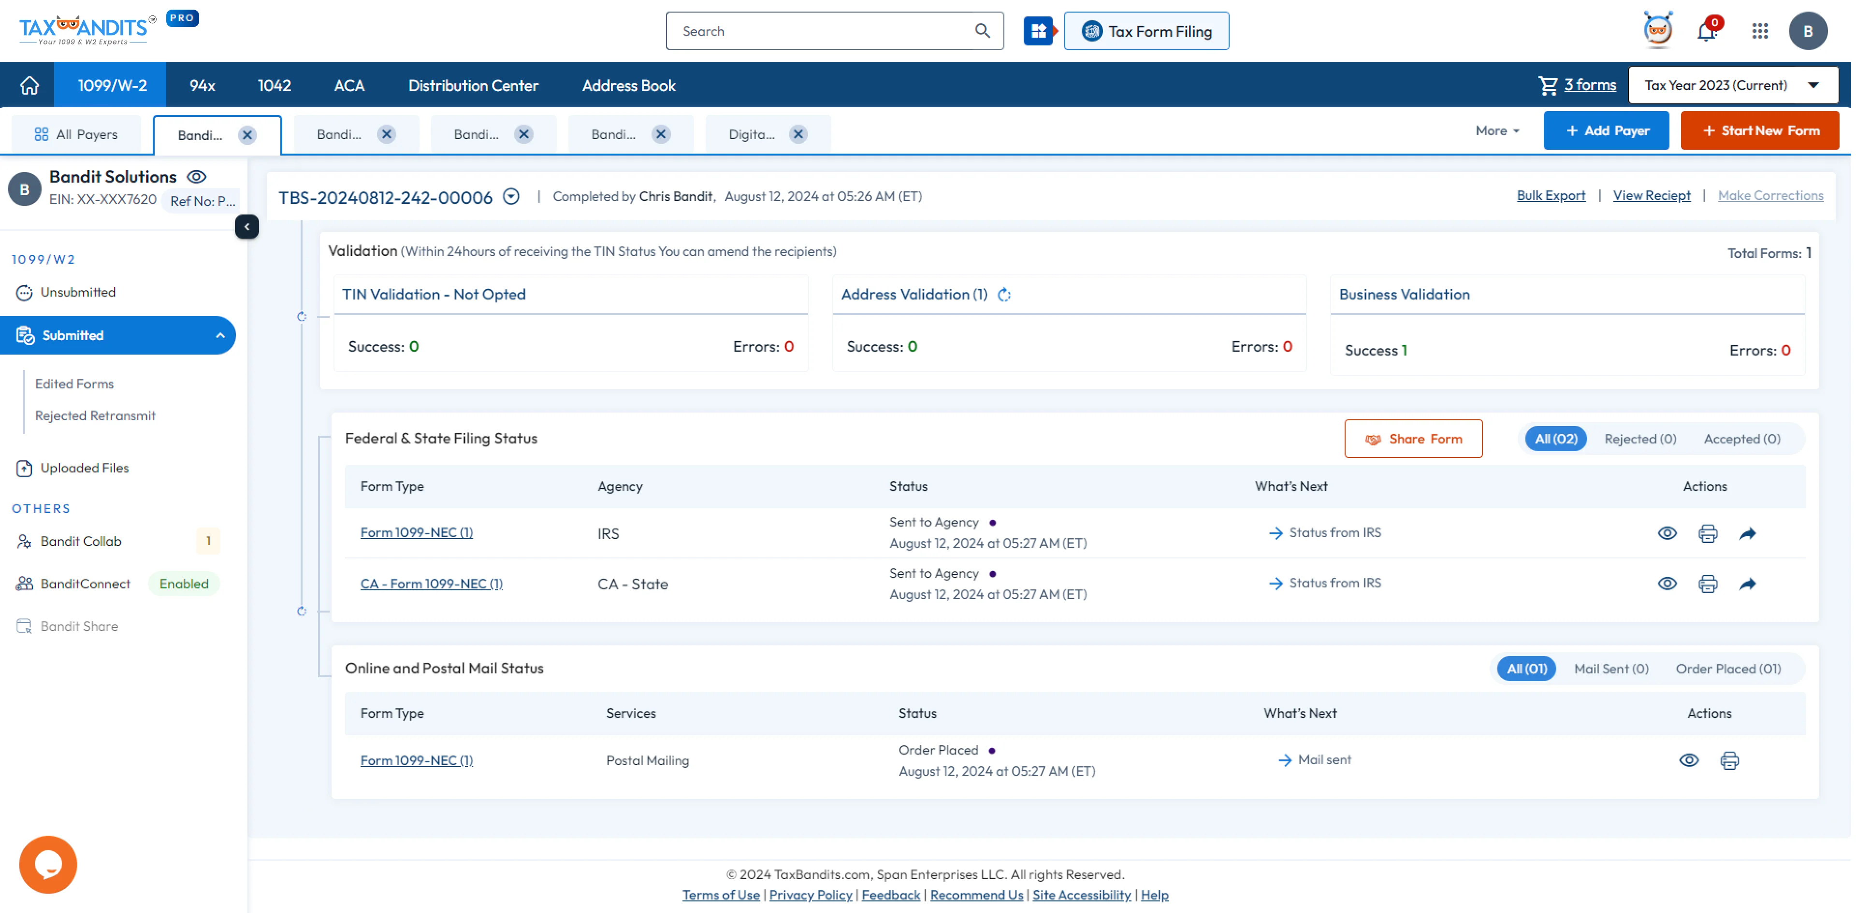This screenshot has height=913, width=1856.
Task: Click the Ref No: P... badge
Action: tap(203, 201)
